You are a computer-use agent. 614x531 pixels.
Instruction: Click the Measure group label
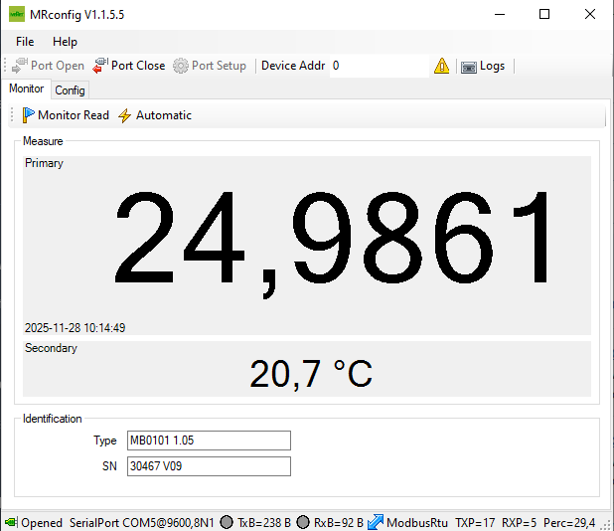[x=43, y=141]
